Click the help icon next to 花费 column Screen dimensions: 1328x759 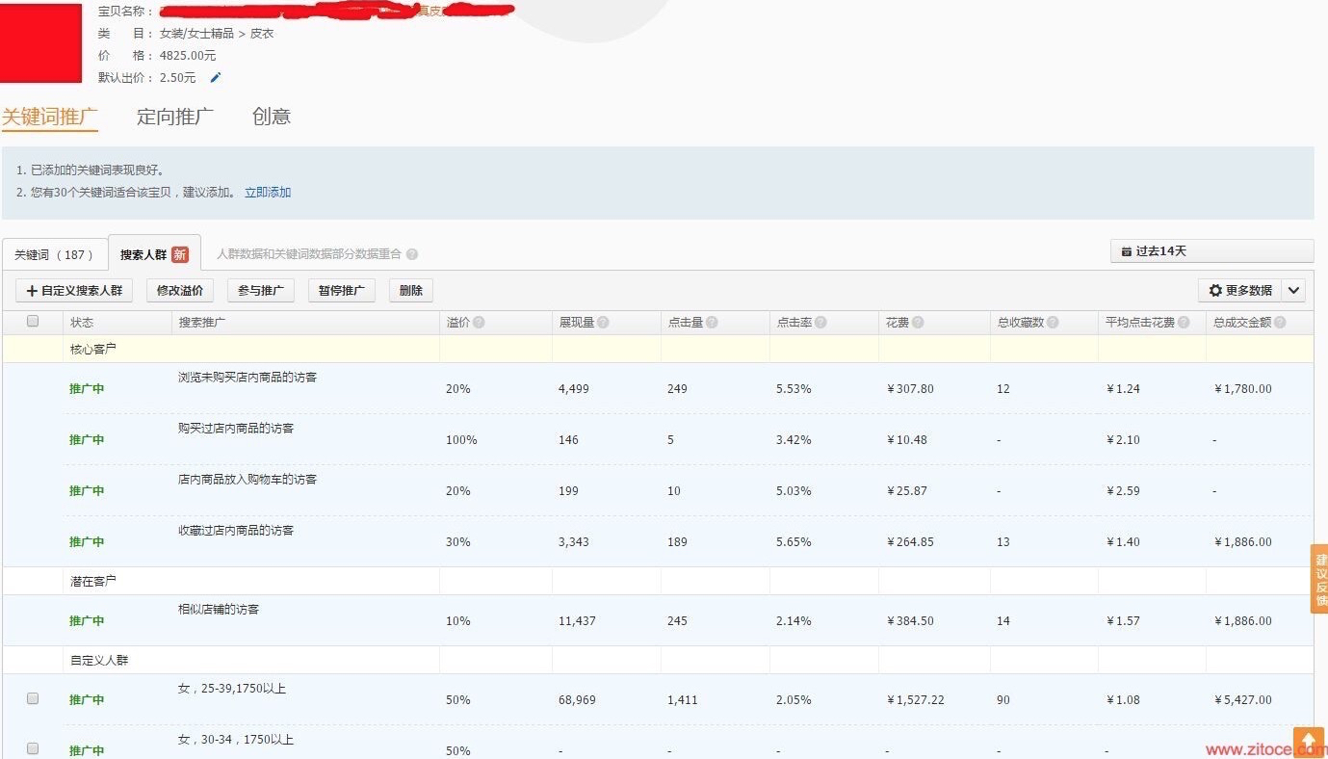coord(918,323)
